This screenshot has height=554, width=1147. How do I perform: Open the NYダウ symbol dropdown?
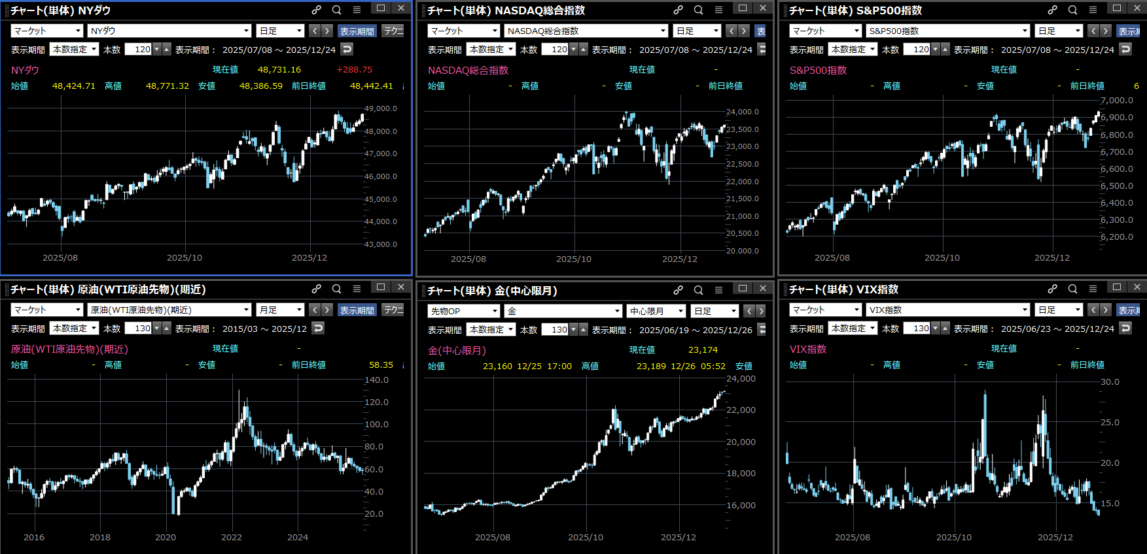click(246, 31)
